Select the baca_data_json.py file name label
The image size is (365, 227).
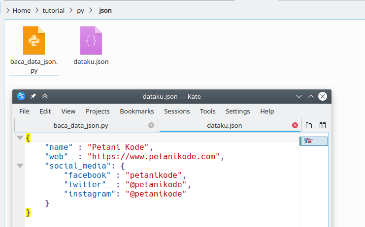click(x=34, y=66)
